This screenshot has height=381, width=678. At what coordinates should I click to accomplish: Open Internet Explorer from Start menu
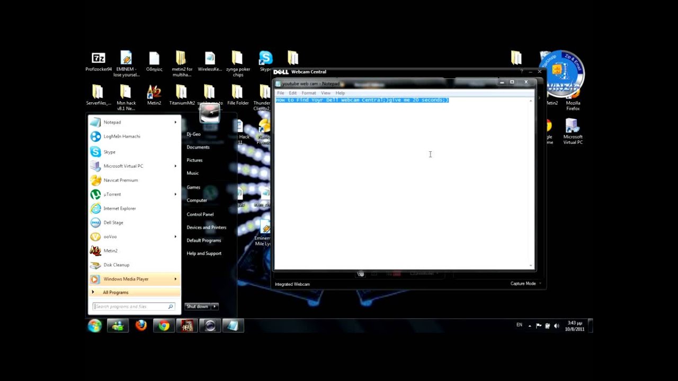click(135, 208)
